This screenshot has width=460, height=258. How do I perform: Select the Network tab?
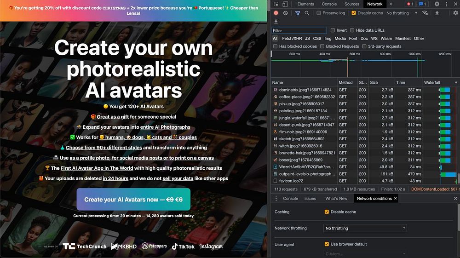click(x=374, y=4)
